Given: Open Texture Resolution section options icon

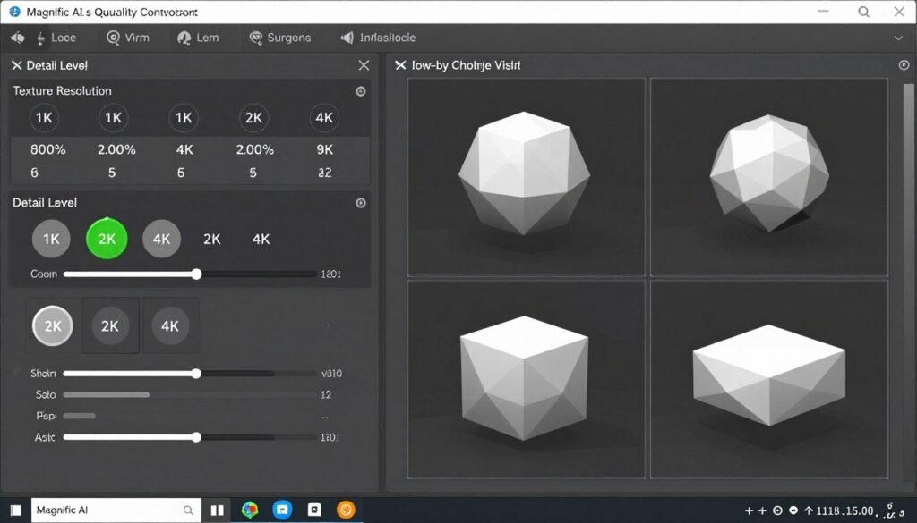Looking at the screenshot, I should [361, 91].
